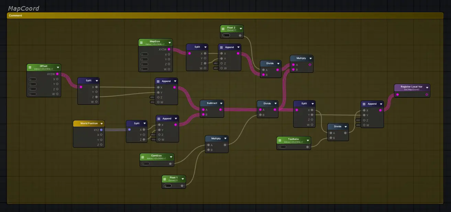Image resolution: width=451 pixels, height=212 pixels.
Task: Select the Subtract node's B input port
Action: (x=203, y=115)
